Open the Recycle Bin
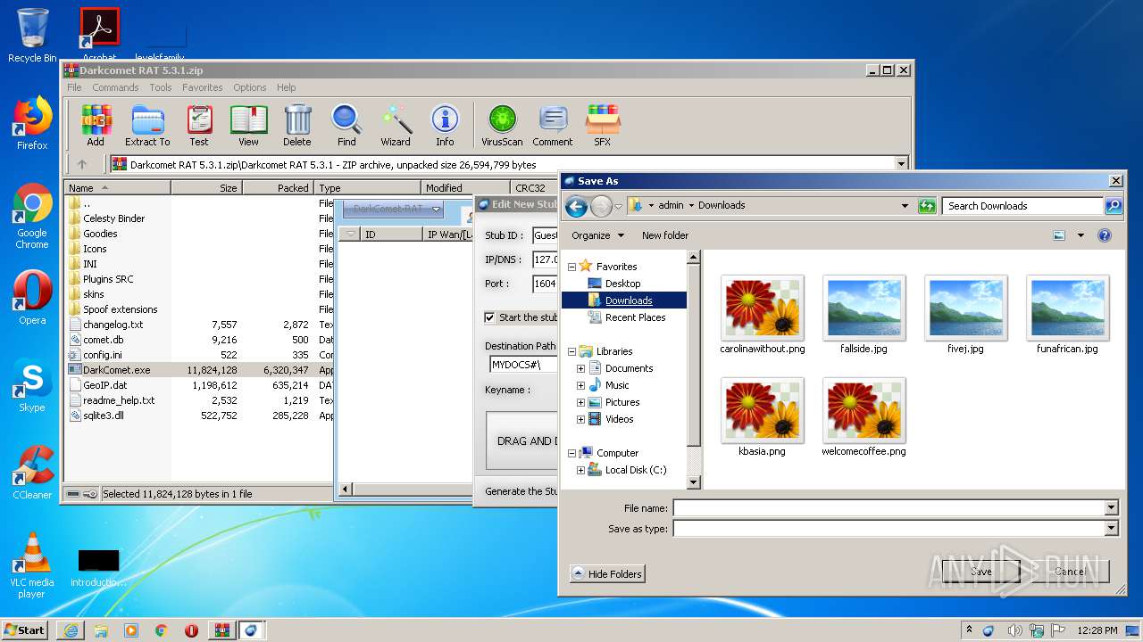Image resolution: width=1143 pixels, height=642 pixels. [32, 36]
